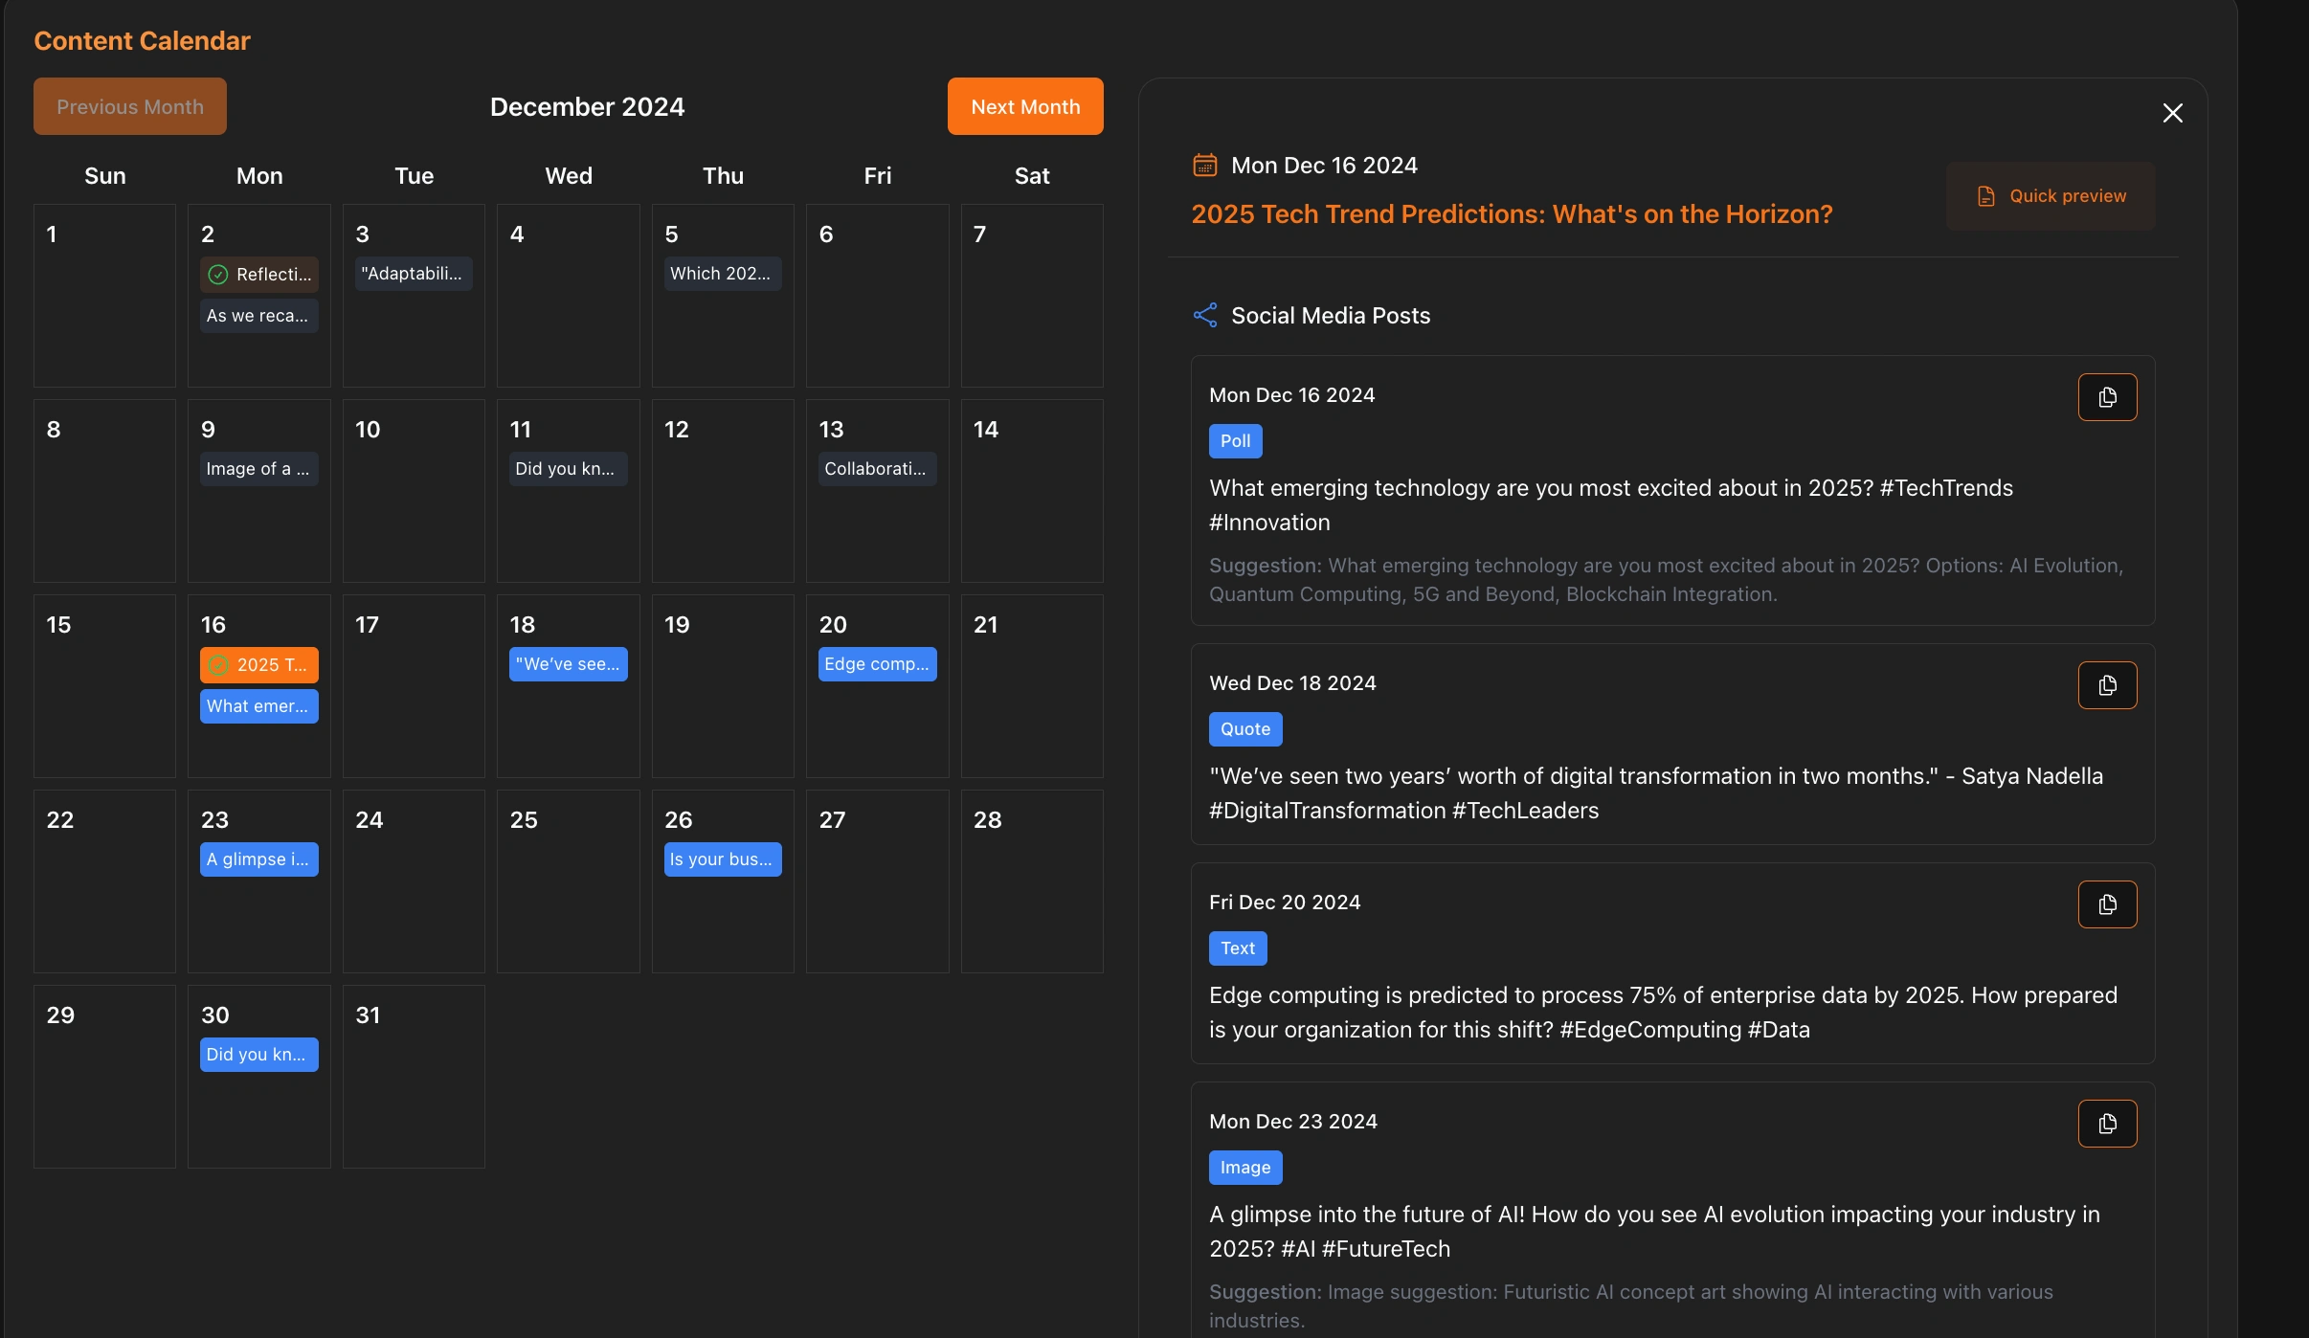Open the quote event on Dec 18
2309x1338 pixels.
[x=568, y=663]
